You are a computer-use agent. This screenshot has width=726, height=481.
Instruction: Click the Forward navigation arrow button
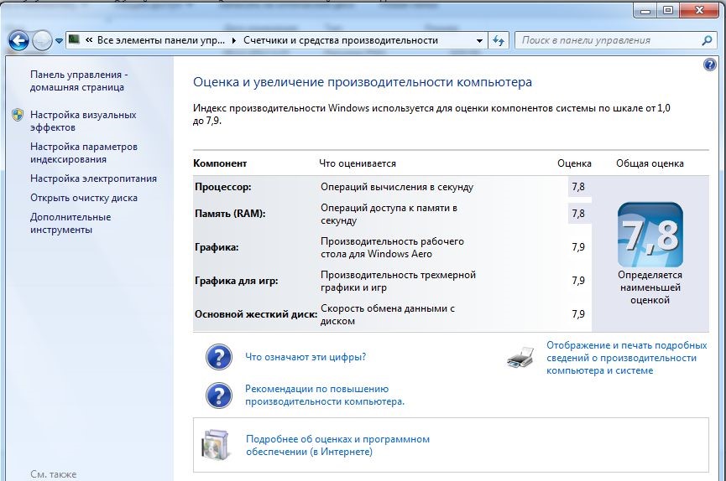pyautogui.click(x=42, y=40)
